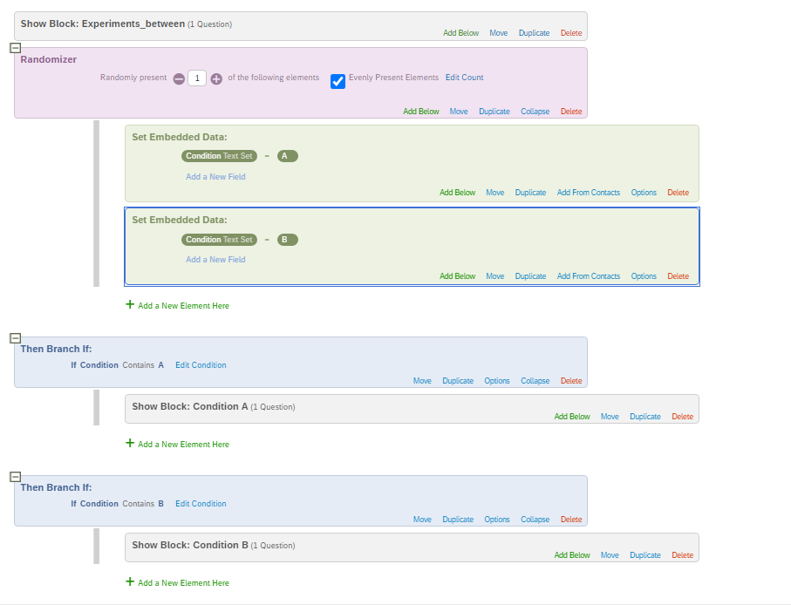
Task: Select the Condition Text Set pill for B
Action: tap(219, 240)
